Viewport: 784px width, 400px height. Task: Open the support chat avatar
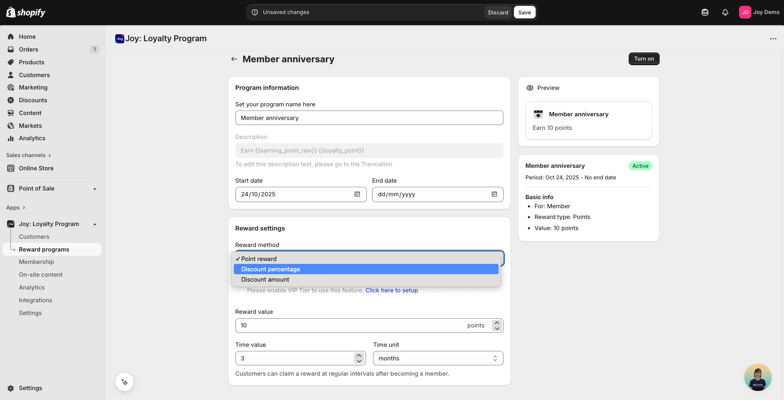coord(758,377)
